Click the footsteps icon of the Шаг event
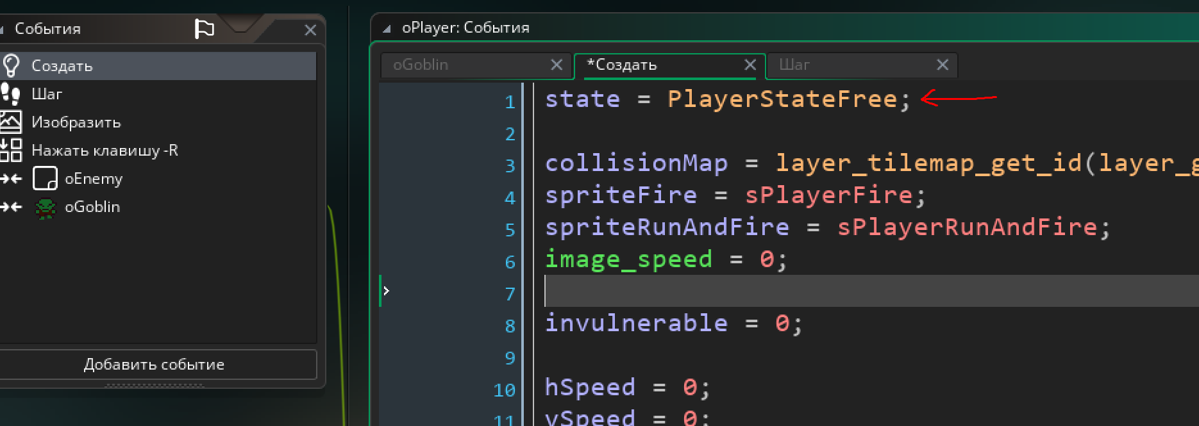Viewport: 1199px width, 426px height. 10,94
